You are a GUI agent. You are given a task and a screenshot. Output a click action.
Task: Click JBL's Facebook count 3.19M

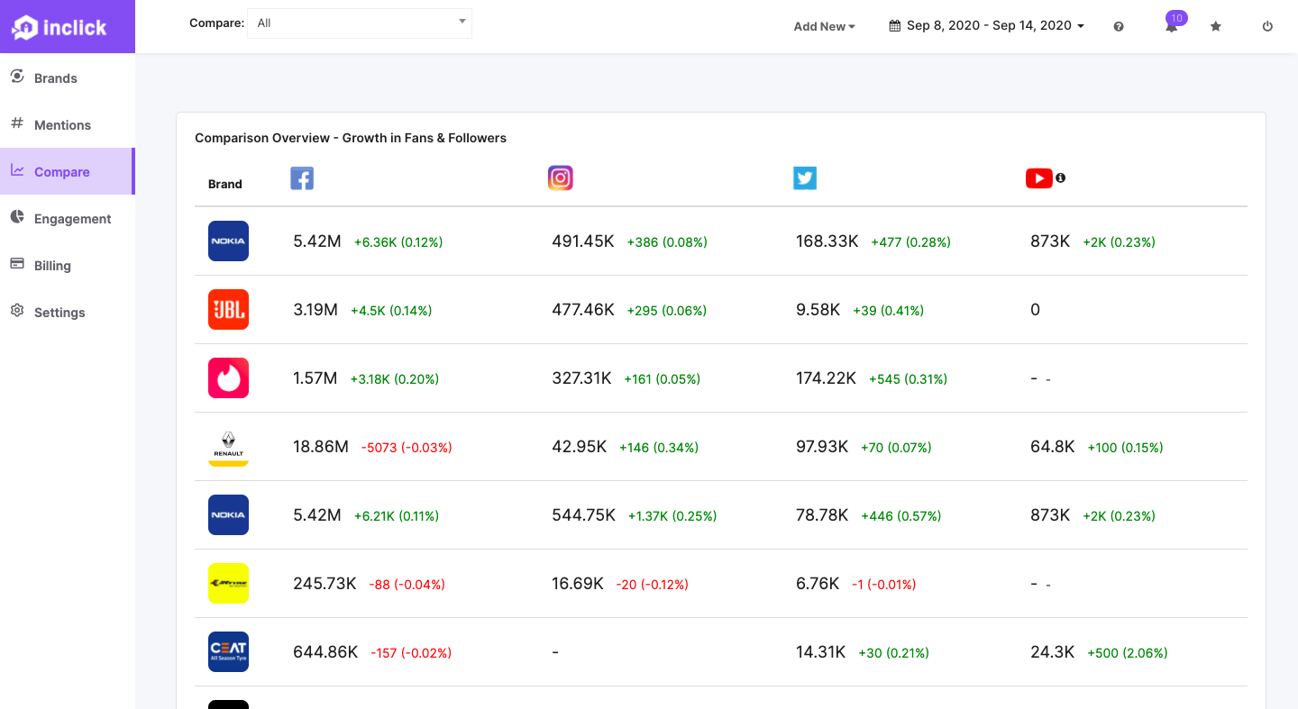click(315, 310)
